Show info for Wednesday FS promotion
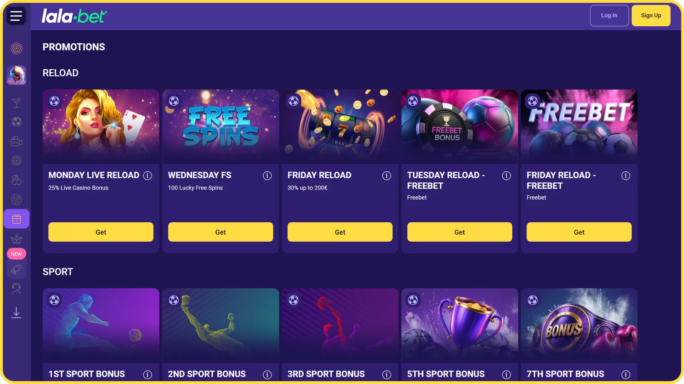684x384 pixels. point(267,176)
